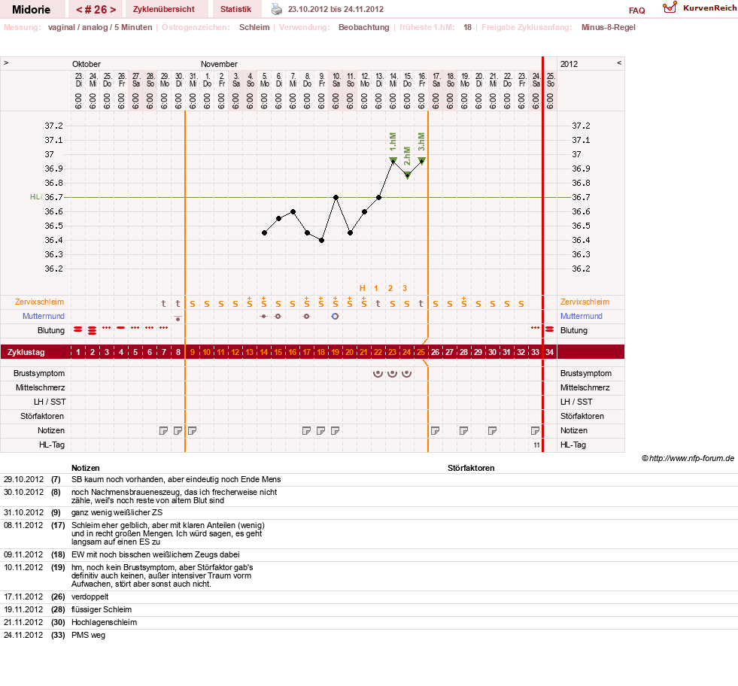738x686 pixels.
Task: Click the HLi 36.7 baseline label
Action: [46, 197]
